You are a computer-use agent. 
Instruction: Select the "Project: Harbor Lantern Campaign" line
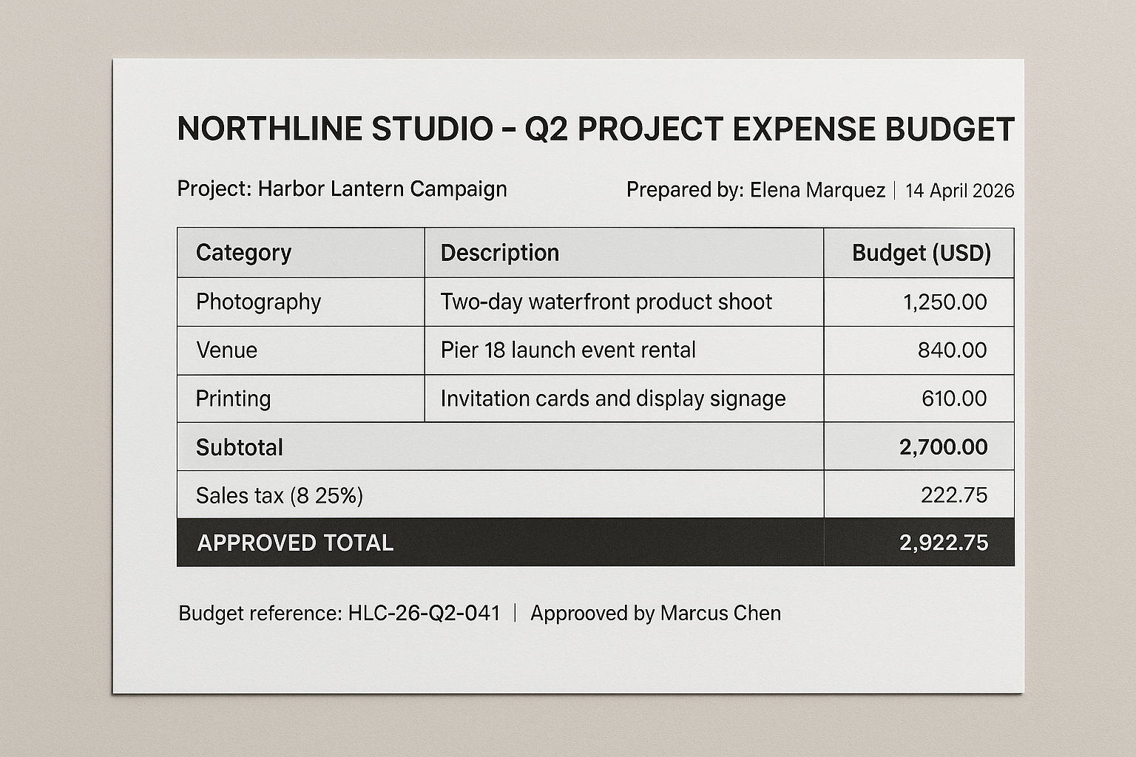342,189
